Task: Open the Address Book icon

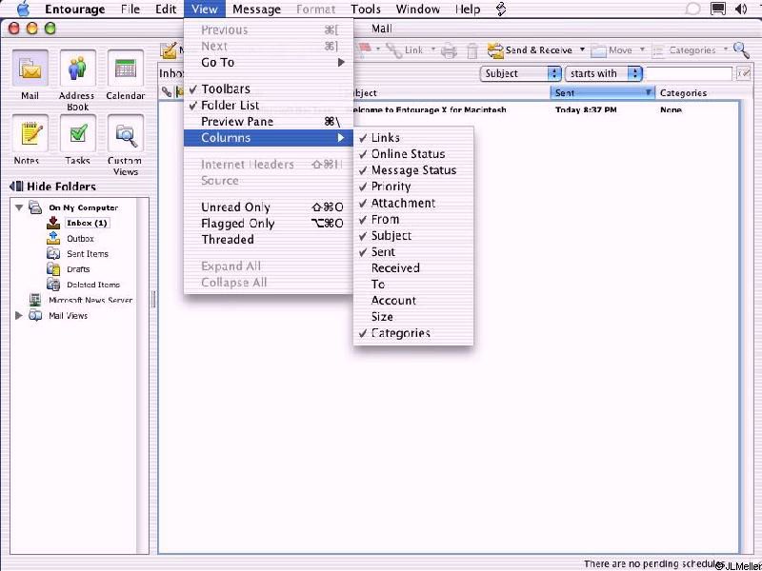Action: (x=77, y=69)
